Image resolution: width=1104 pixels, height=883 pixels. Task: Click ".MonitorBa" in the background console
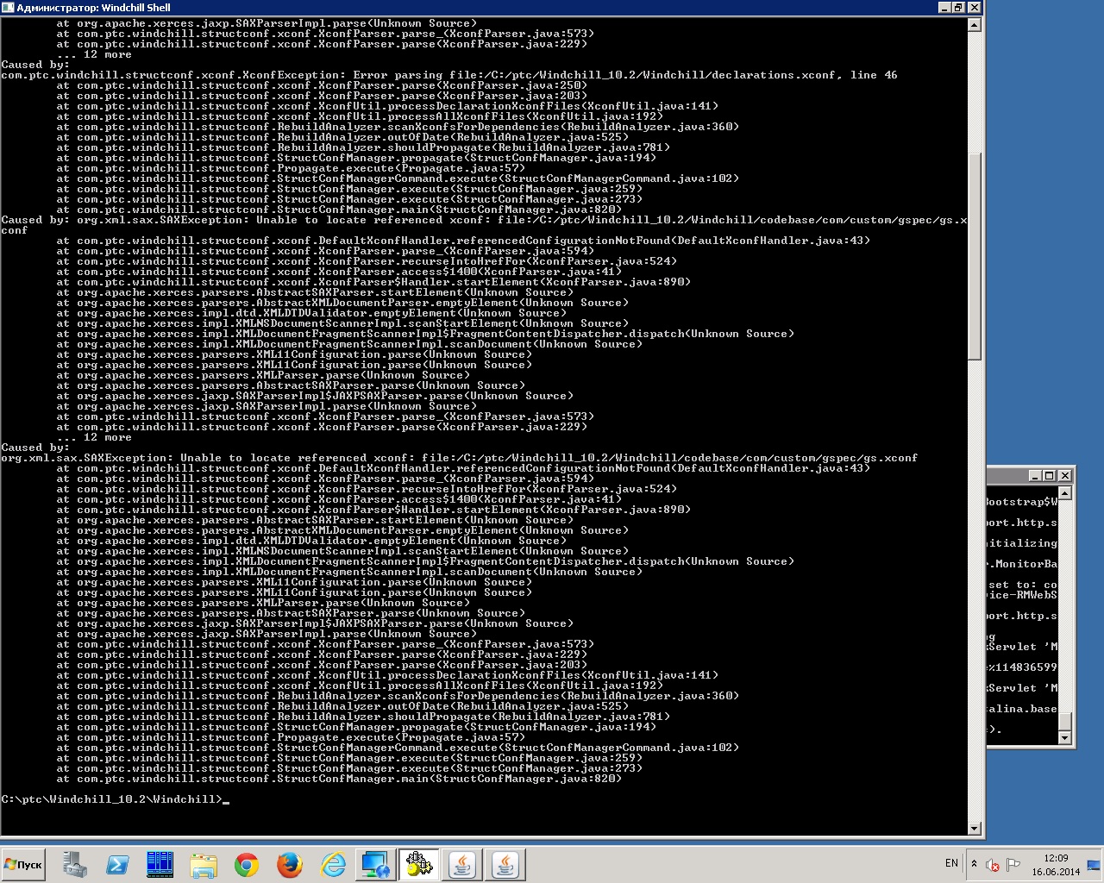pos(1022,564)
